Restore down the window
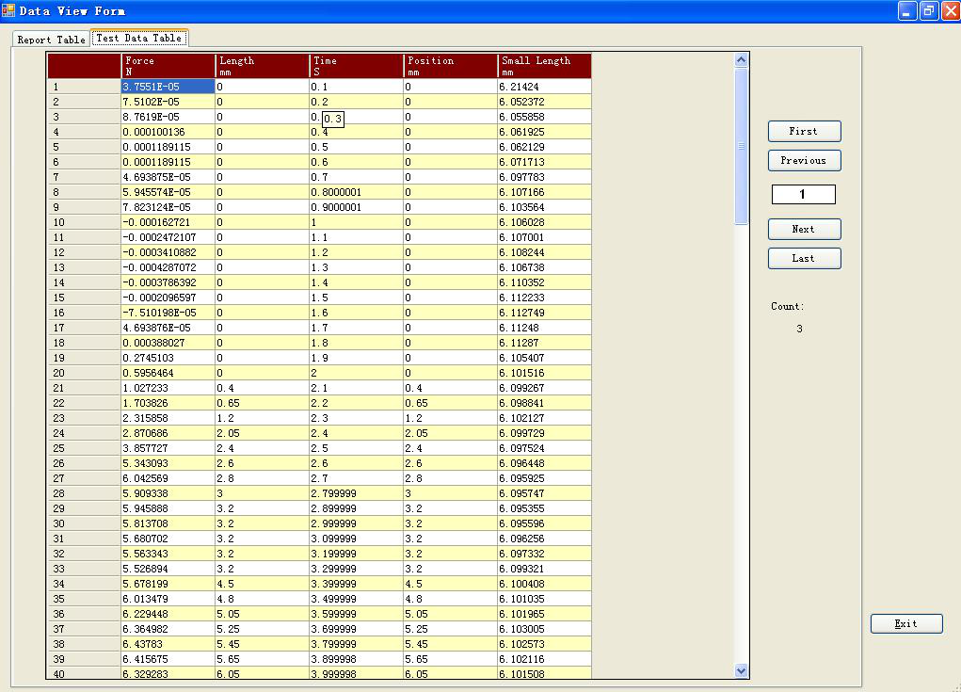 (x=928, y=10)
